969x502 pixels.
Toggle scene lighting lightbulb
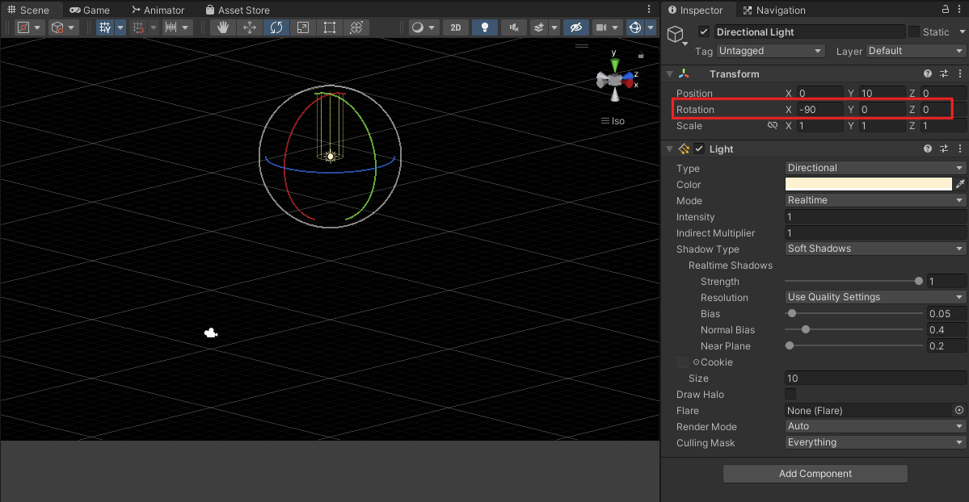point(485,27)
